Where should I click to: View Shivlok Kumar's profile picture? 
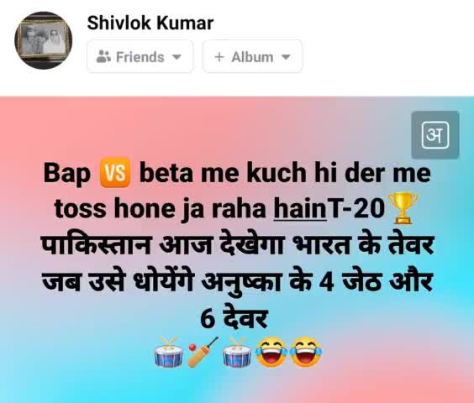43,40
